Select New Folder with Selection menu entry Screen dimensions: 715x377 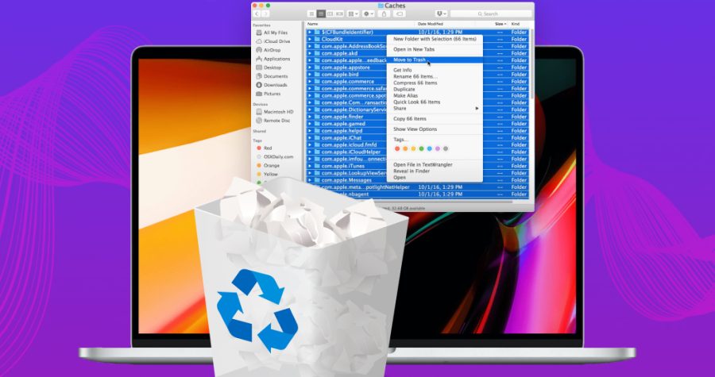(x=433, y=39)
